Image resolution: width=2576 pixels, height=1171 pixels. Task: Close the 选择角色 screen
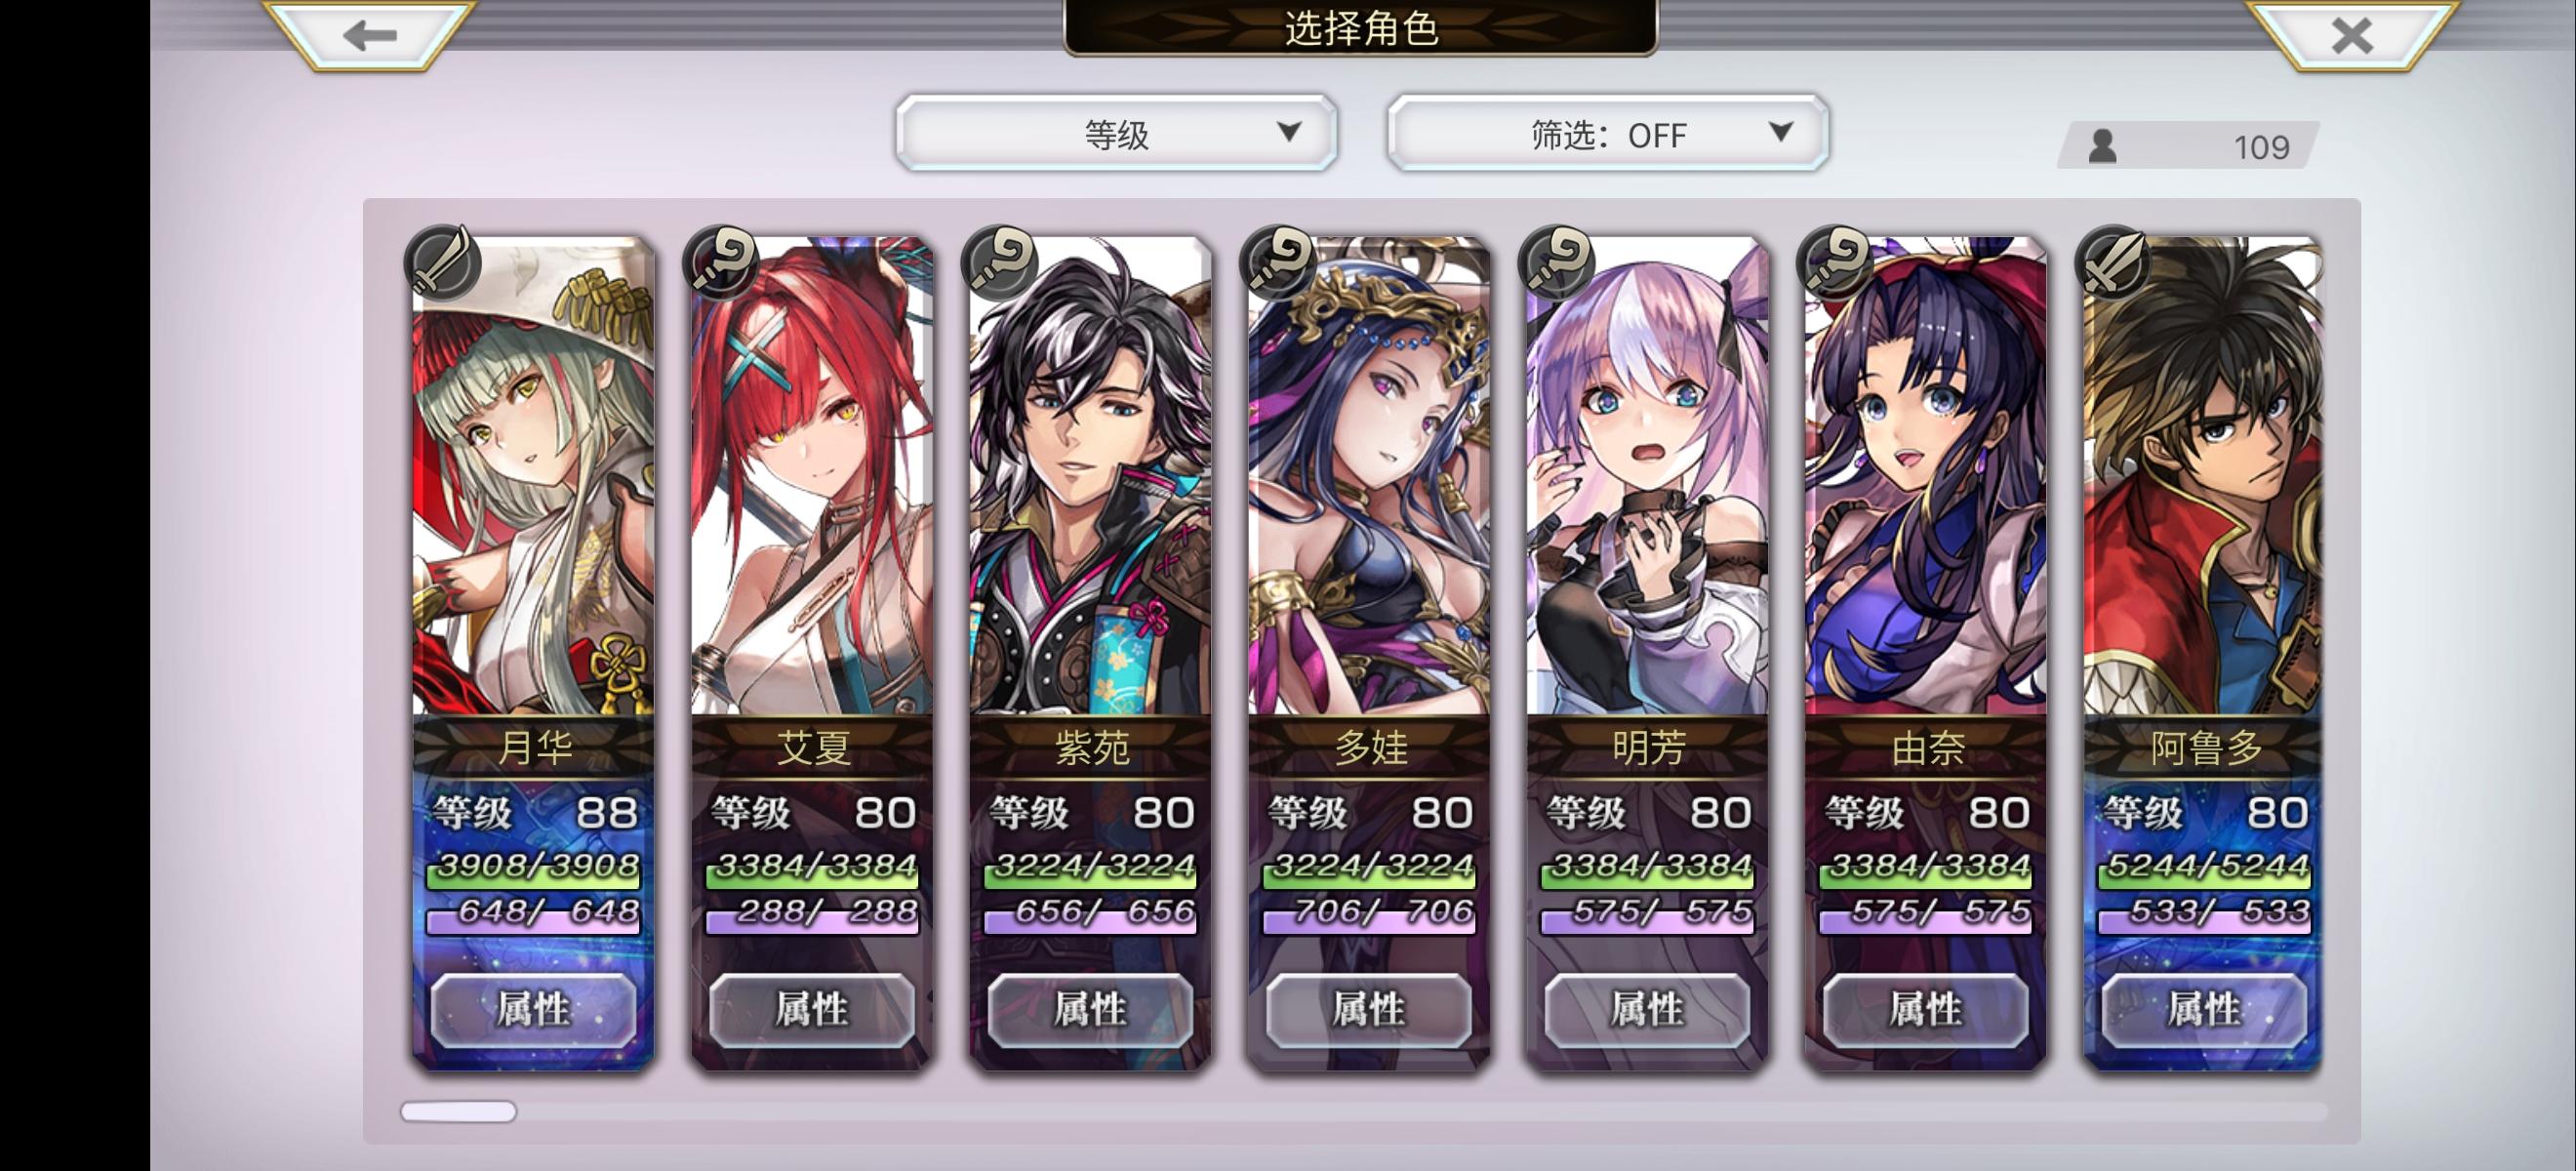2351,35
